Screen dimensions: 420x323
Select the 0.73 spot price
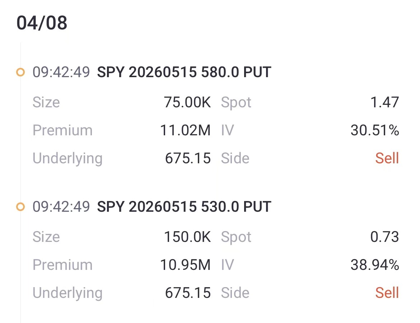(x=384, y=237)
